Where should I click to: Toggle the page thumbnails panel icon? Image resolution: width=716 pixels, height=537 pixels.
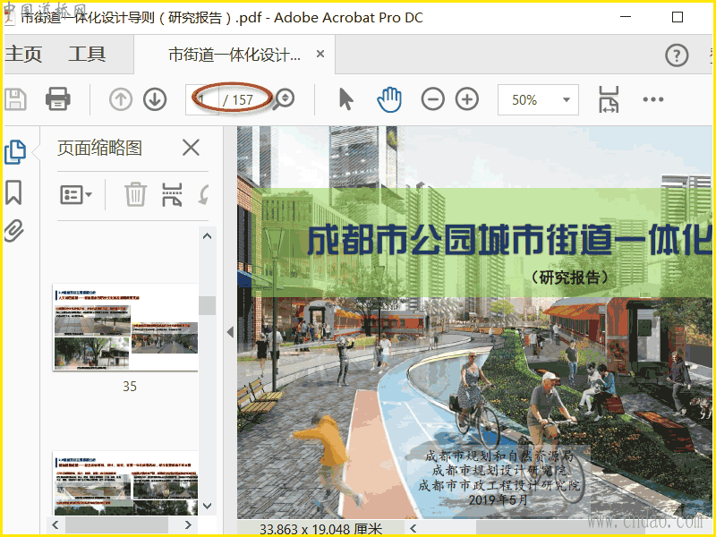tap(15, 151)
